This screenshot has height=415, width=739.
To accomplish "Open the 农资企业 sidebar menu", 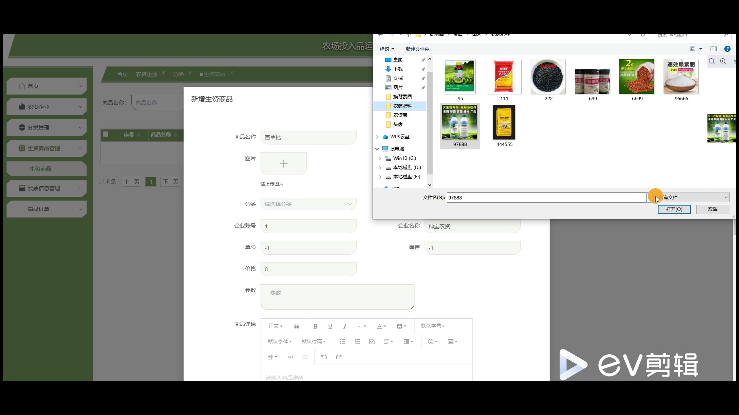I will tap(47, 107).
